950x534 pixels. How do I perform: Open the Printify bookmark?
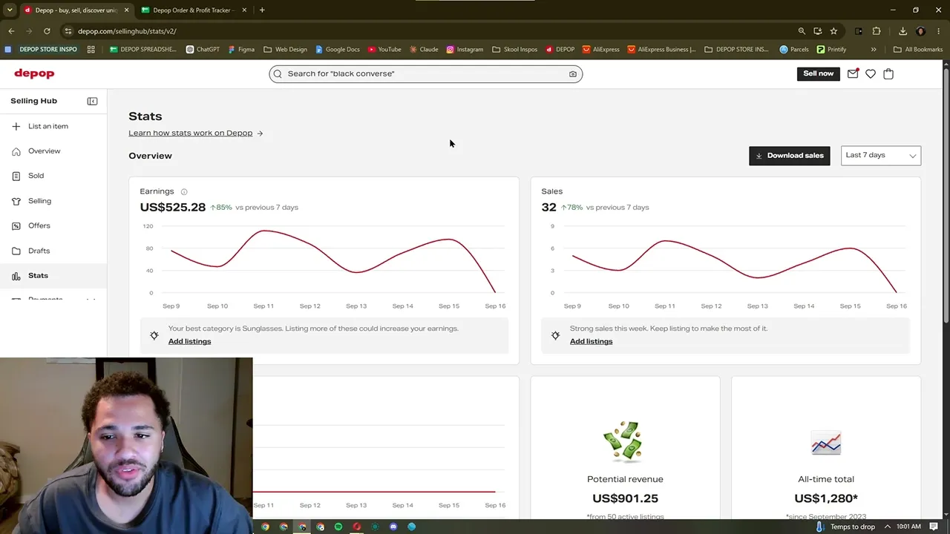tap(831, 50)
